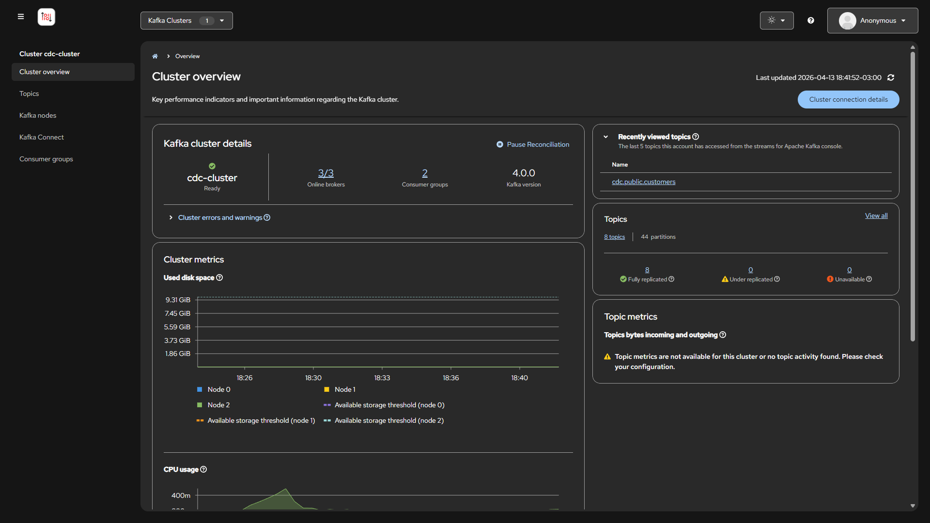The height and width of the screenshot is (523, 930).
Task: Select Consumer groups in the sidebar
Action: (x=46, y=159)
